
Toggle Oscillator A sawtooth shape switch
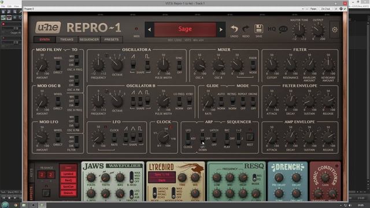[x=133, y=64]
